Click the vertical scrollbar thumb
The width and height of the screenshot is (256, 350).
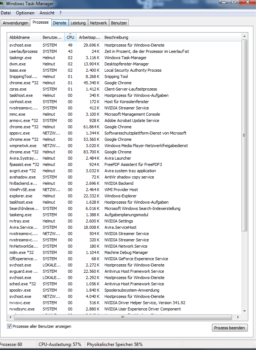tap(245, 135)
